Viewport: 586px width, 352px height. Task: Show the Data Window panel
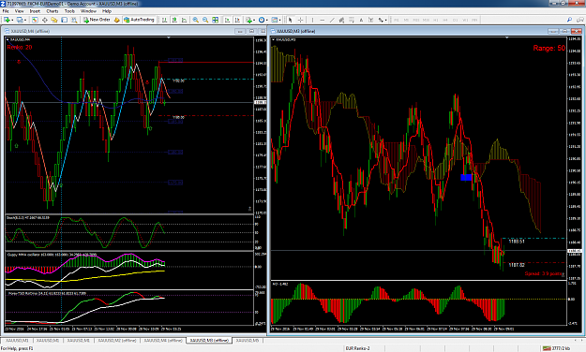(44, 20)
